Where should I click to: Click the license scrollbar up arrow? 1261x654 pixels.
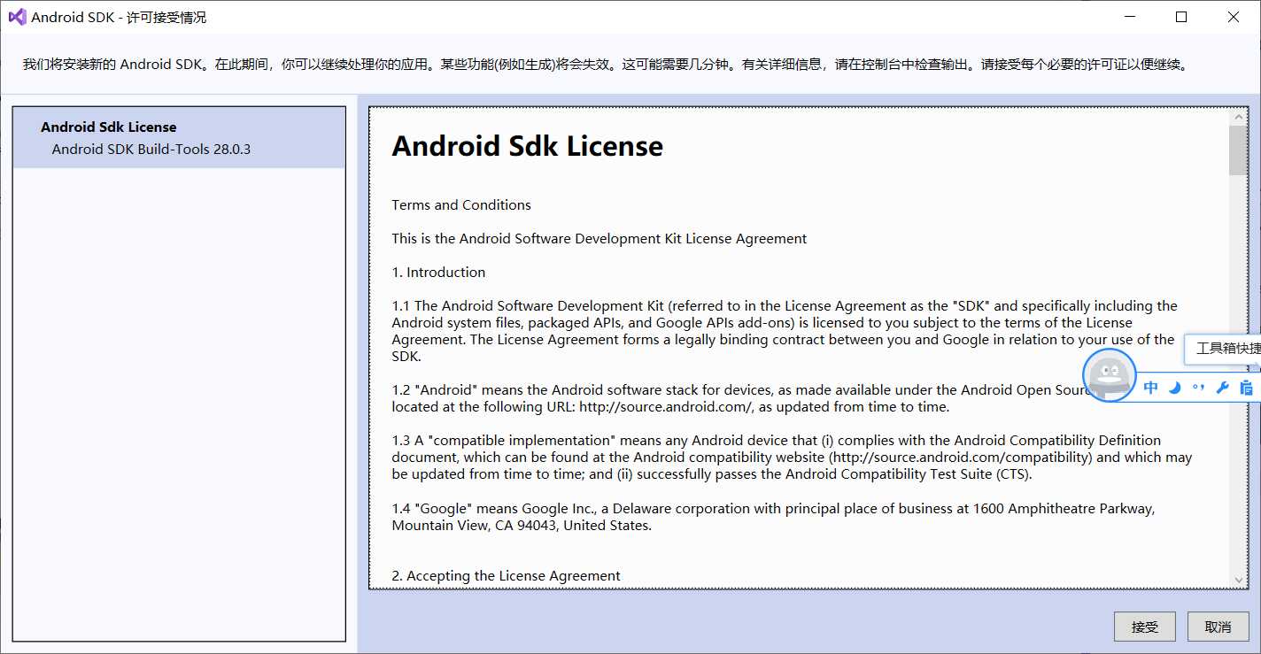(x=1238, y=117)
